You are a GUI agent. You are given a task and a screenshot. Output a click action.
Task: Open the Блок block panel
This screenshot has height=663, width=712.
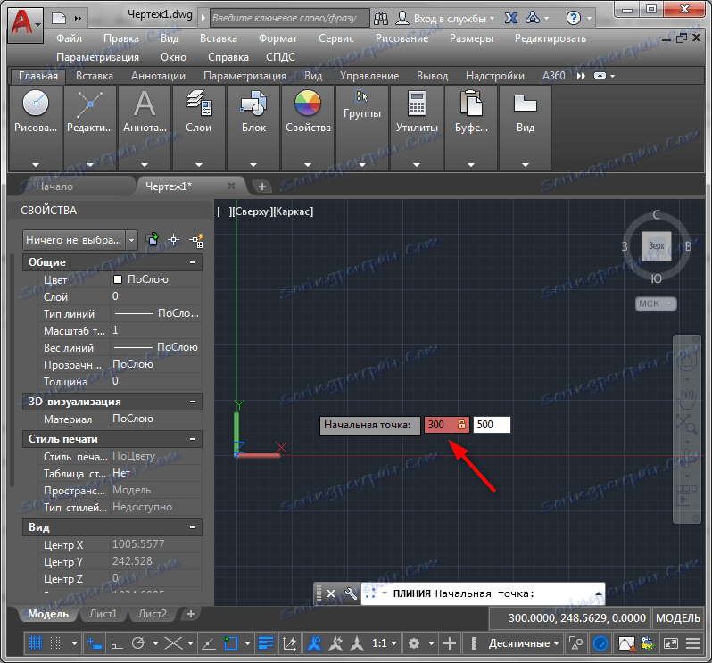[253, 128]
